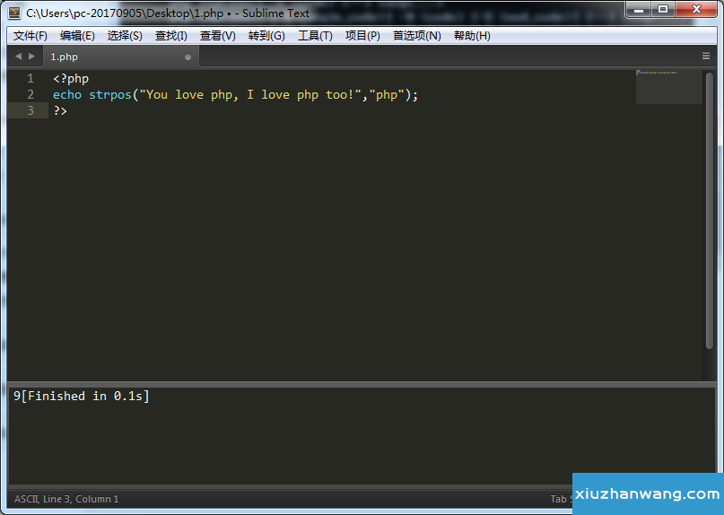724x515 pixels.
Task: Maximize the Sublime Text window
Action: (663, 9)
